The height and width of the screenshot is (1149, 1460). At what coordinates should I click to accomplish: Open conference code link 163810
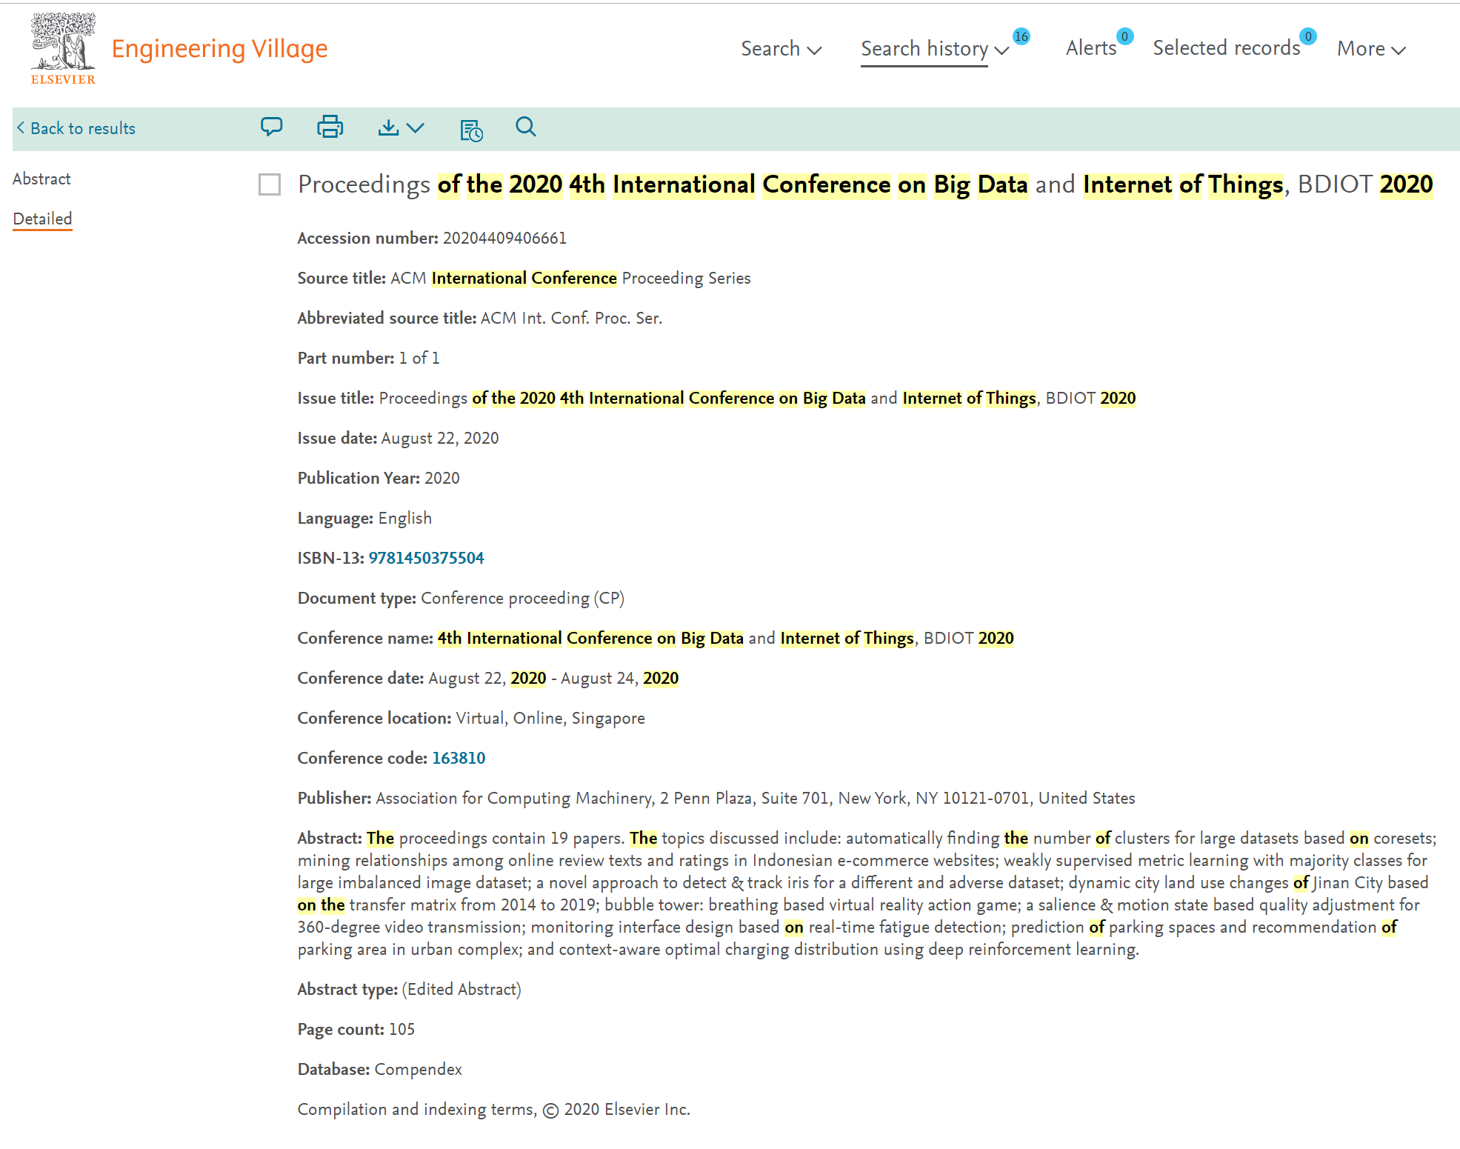pyautogui.click(x=459, y=758)
